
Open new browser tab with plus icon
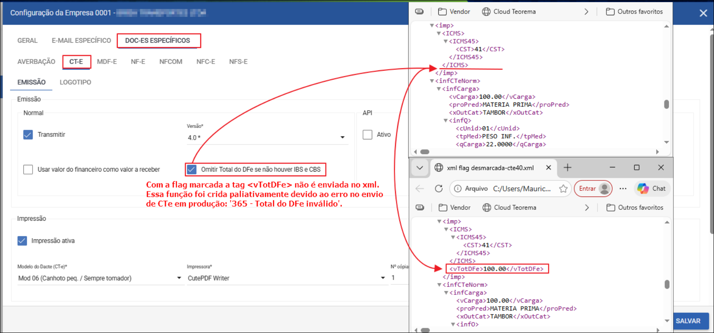point(567,168)
